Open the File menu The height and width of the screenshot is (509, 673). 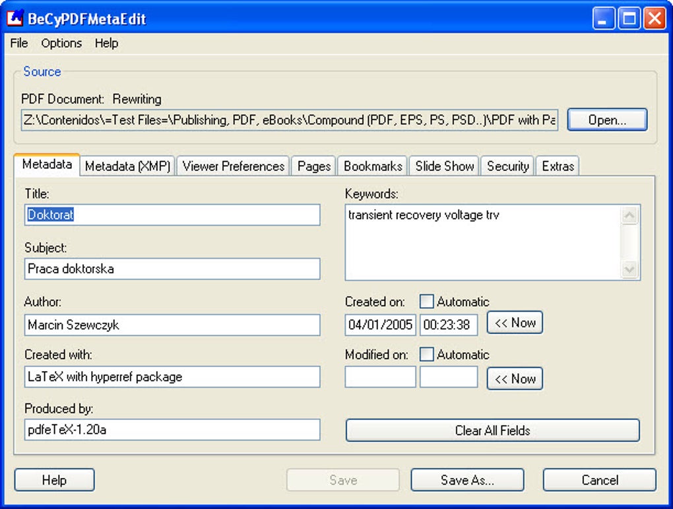tap(19, 43)
